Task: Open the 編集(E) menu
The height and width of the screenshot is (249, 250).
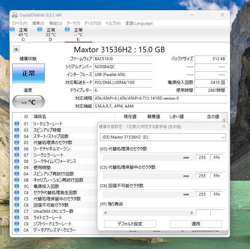Action: (38, 23)
